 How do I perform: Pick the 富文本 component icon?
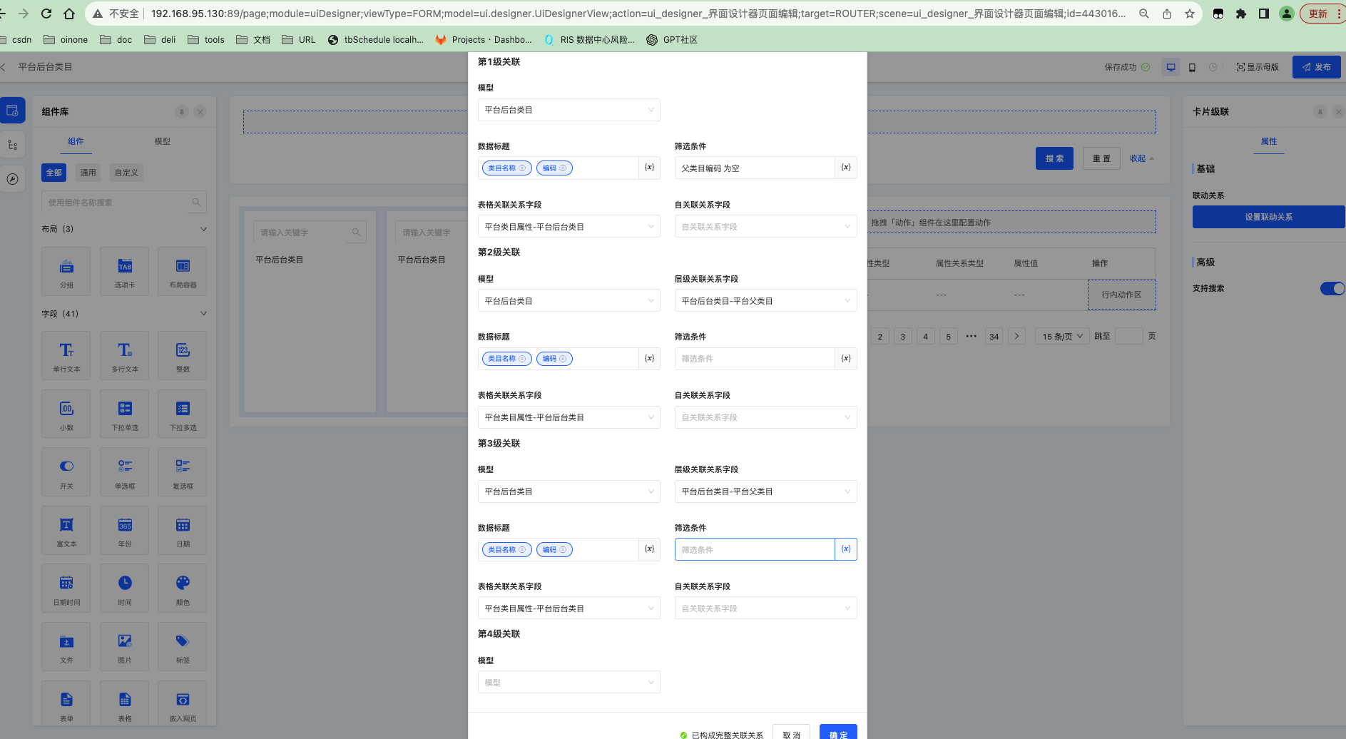tap(66, 530)
